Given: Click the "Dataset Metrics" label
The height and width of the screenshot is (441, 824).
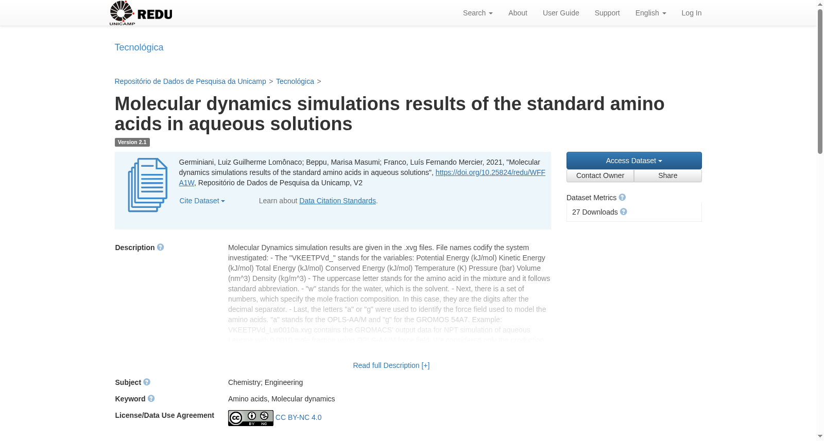Looking at the screenshot, I should pyautogui.click(x=591, y=198).
